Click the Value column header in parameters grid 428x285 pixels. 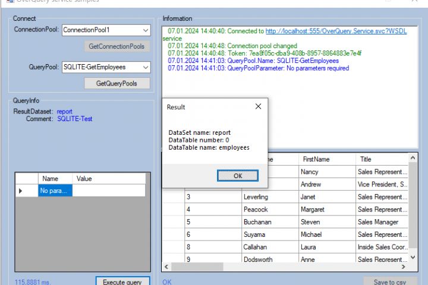[84, 178]
